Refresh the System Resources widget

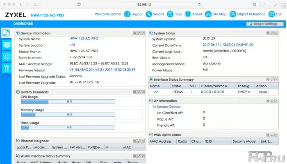139,92
